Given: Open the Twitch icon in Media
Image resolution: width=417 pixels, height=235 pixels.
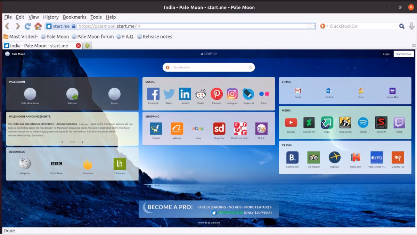Looking at the screenshot, I should coord(399,123).
